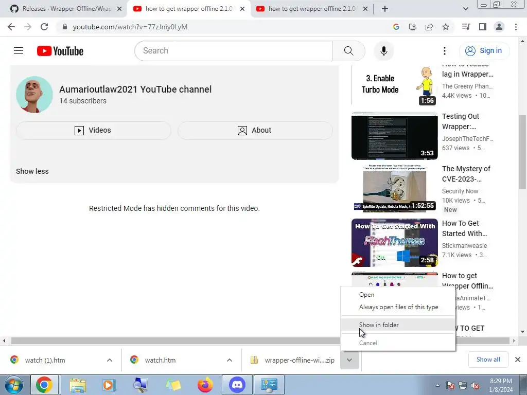This screenshot has width=527, height=395.
Task: Open Testing Out Wrapper video thumbnail
Action: pos(395,136)
